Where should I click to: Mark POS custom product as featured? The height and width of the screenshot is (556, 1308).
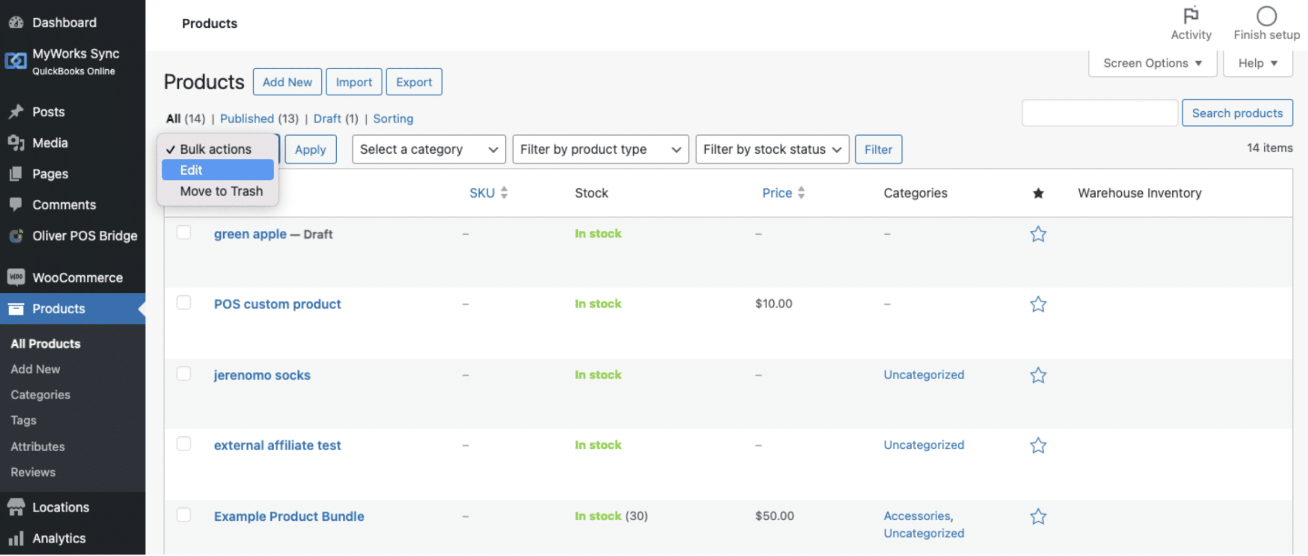tap(1038, 304)
